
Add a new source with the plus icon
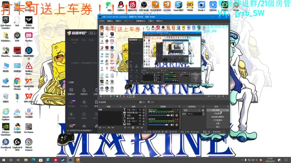tap(125, 128)
